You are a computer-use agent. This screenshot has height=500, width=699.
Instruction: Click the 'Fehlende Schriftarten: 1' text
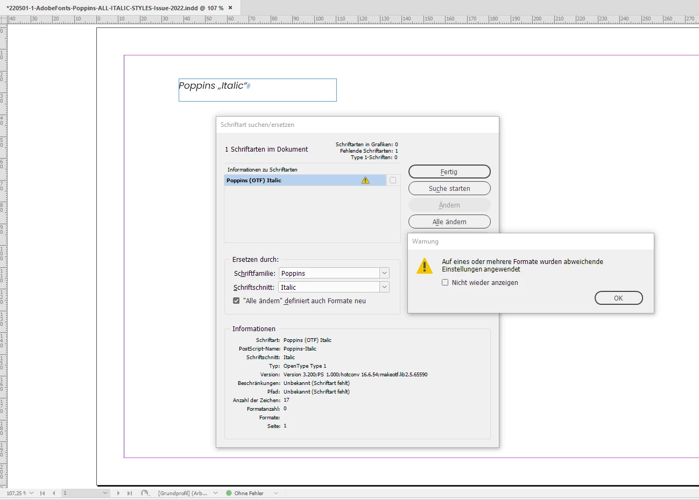click(369, 151)
